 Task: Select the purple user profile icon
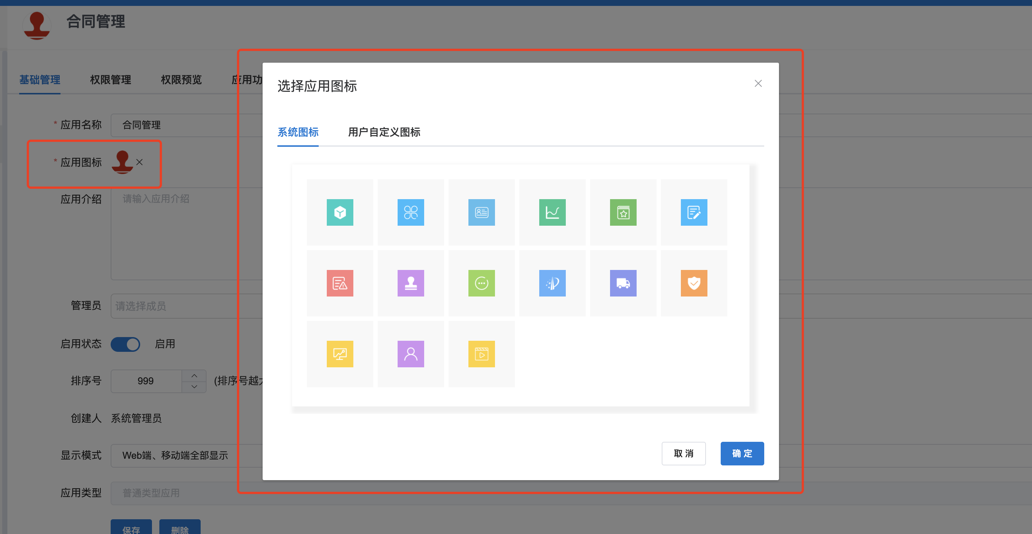411,354
